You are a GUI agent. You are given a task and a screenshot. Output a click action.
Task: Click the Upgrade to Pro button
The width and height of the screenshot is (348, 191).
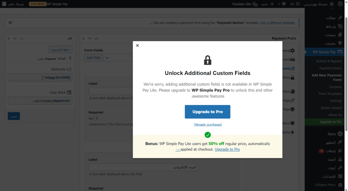pyautogui.click(x=207, y=112)
